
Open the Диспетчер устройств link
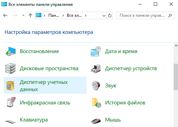click(x=131, y=68)
